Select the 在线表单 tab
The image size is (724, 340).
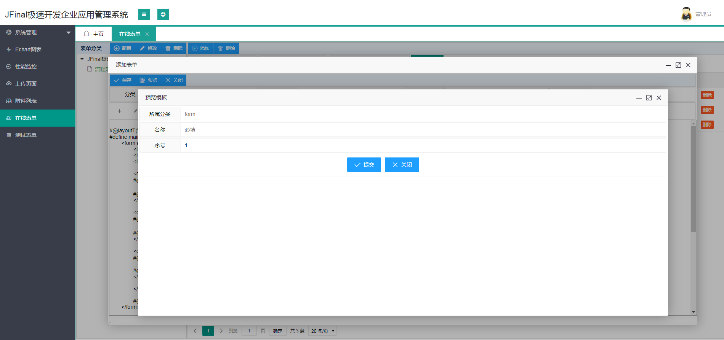tap(130, 34)
